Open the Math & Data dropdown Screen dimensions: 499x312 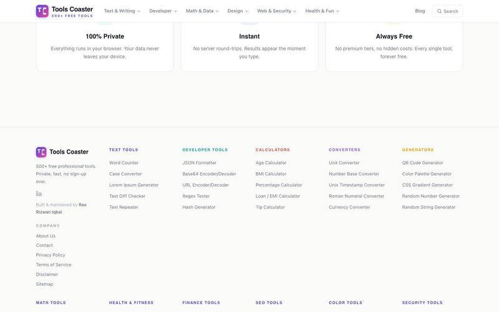point(202,11)
